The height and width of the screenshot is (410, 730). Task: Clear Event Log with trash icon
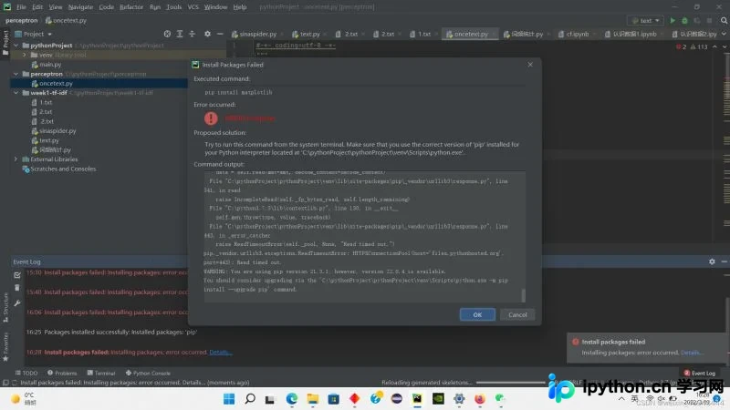pos(17,288)
